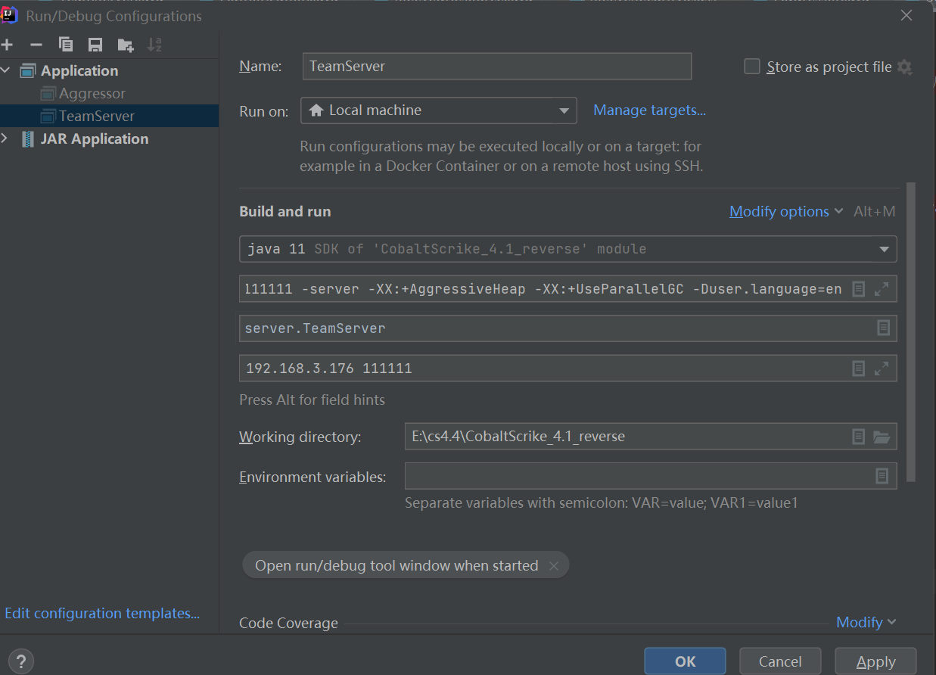Confirm with the OK button

(685, 661)
